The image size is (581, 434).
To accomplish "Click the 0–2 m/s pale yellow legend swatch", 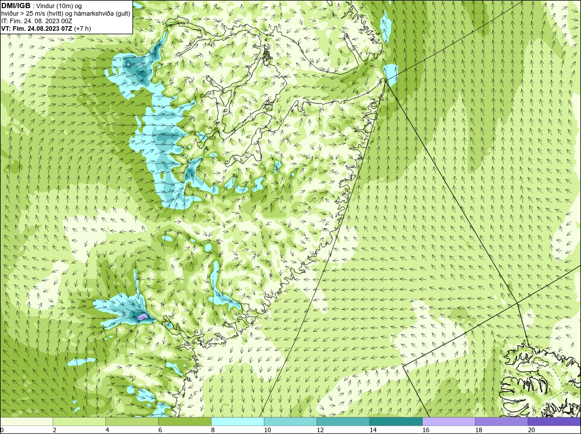I will click(x=26, y=421).
